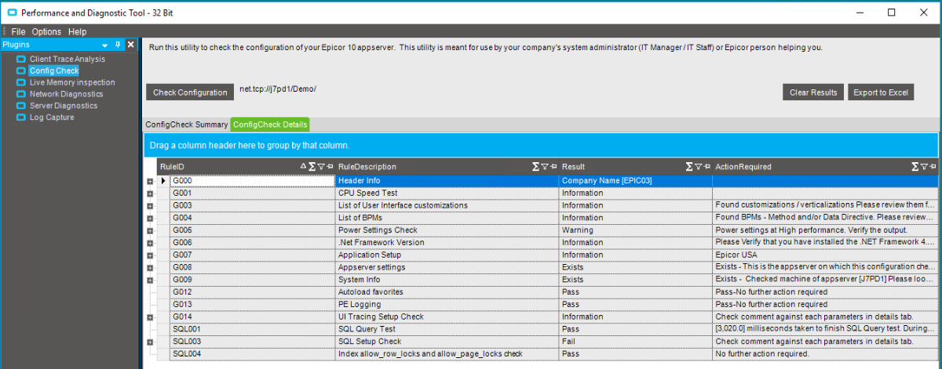Open the Plugins panel dropdown arrow
Image resolution: width=942 pixels, height=369 pixels.
click(x=105, y=45)
